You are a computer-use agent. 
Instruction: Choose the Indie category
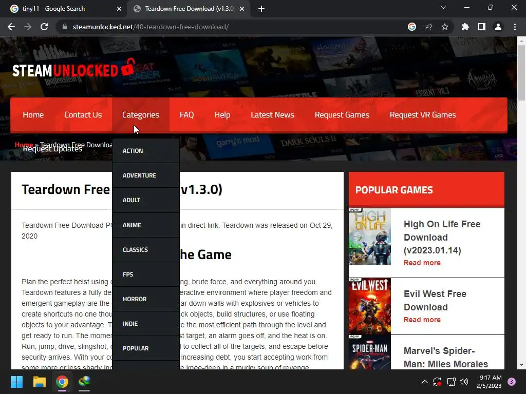146,324
